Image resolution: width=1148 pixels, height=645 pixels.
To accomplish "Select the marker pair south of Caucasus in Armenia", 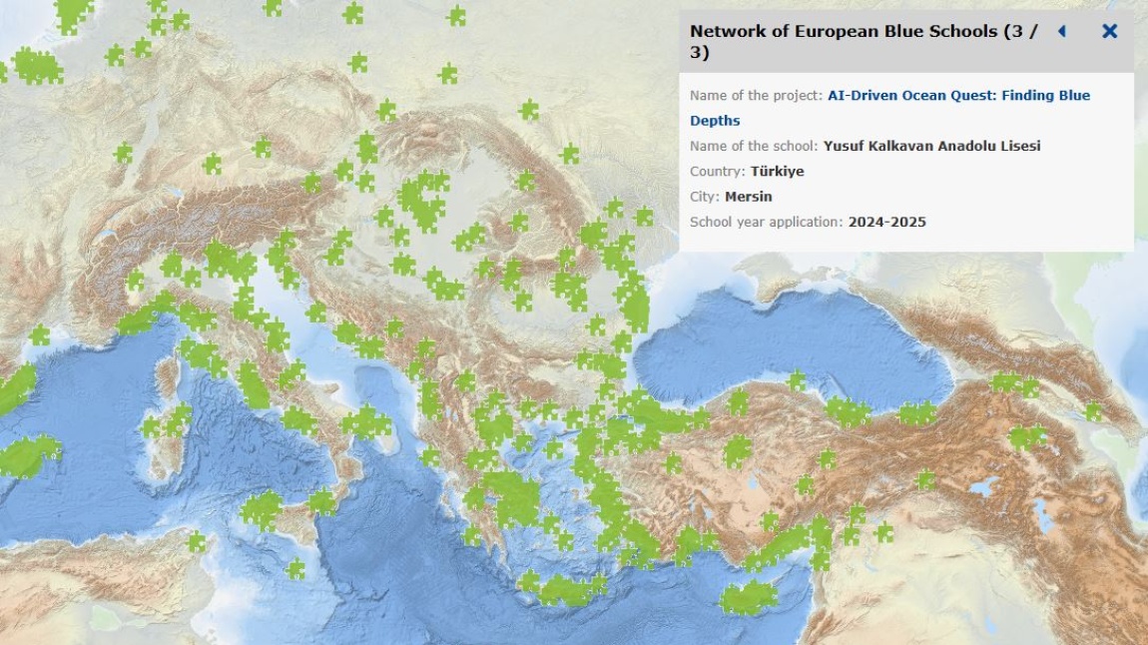I will pyautogui.click(x=1025, y=437).
